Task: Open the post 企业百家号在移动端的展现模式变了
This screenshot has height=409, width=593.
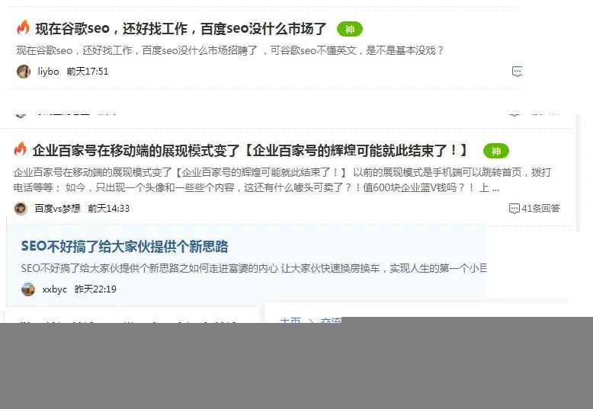Action: point(250,151)
